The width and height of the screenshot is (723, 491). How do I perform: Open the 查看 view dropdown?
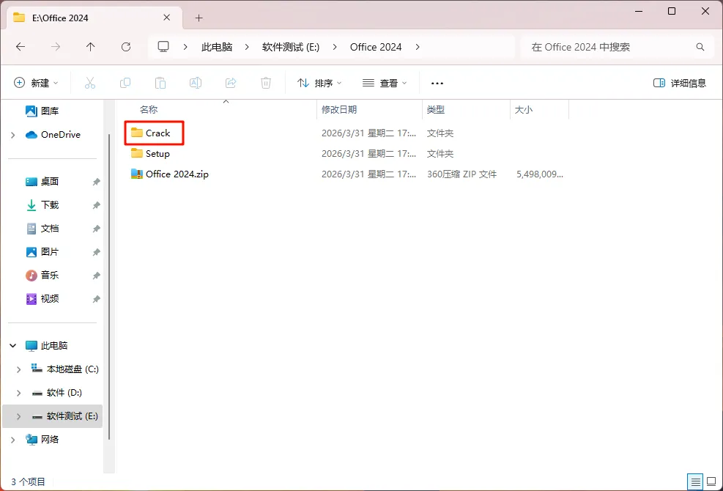click(385, 83)
